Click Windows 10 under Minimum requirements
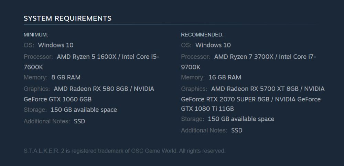 56,45
